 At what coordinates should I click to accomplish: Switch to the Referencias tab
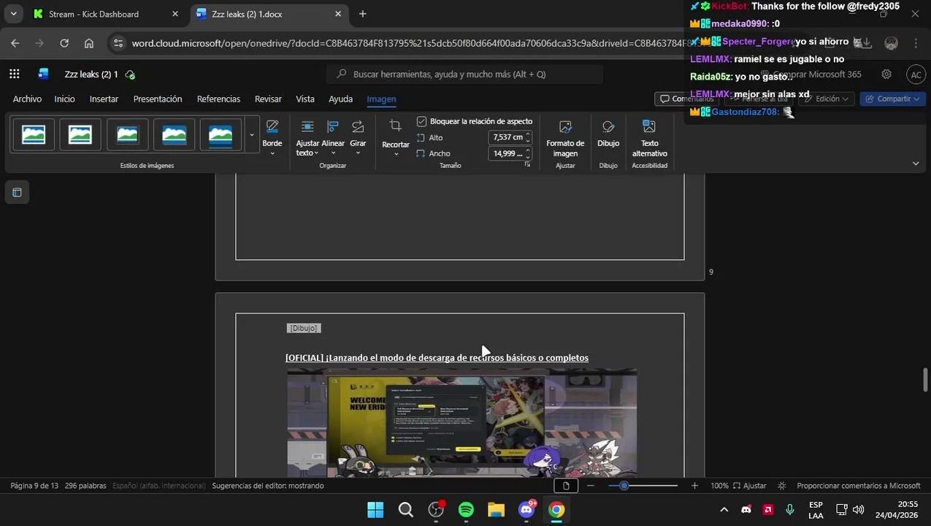pyautogui.click(x=218, y=99)
